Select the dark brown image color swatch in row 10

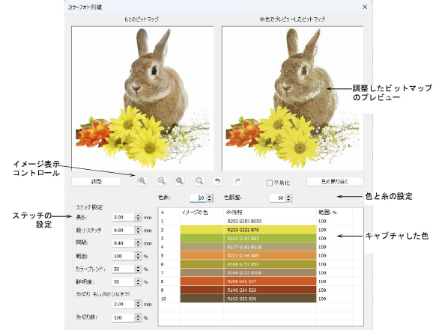[x=202, y=299]
